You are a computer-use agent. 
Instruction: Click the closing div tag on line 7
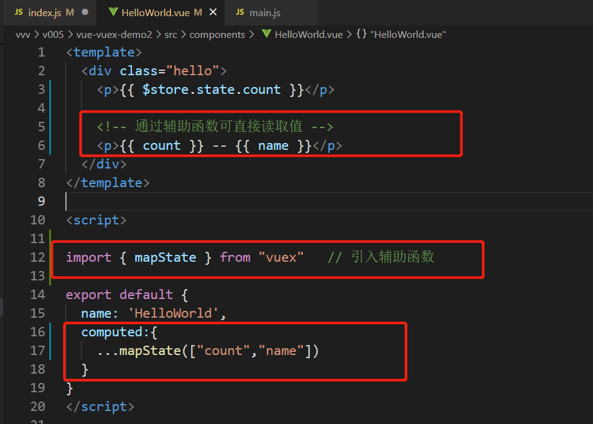click(104, 164)
